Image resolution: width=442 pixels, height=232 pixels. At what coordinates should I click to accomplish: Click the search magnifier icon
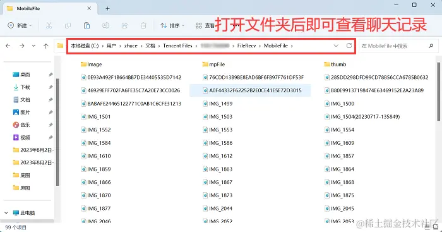[x=431, y=46]
